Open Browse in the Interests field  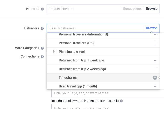152,9
